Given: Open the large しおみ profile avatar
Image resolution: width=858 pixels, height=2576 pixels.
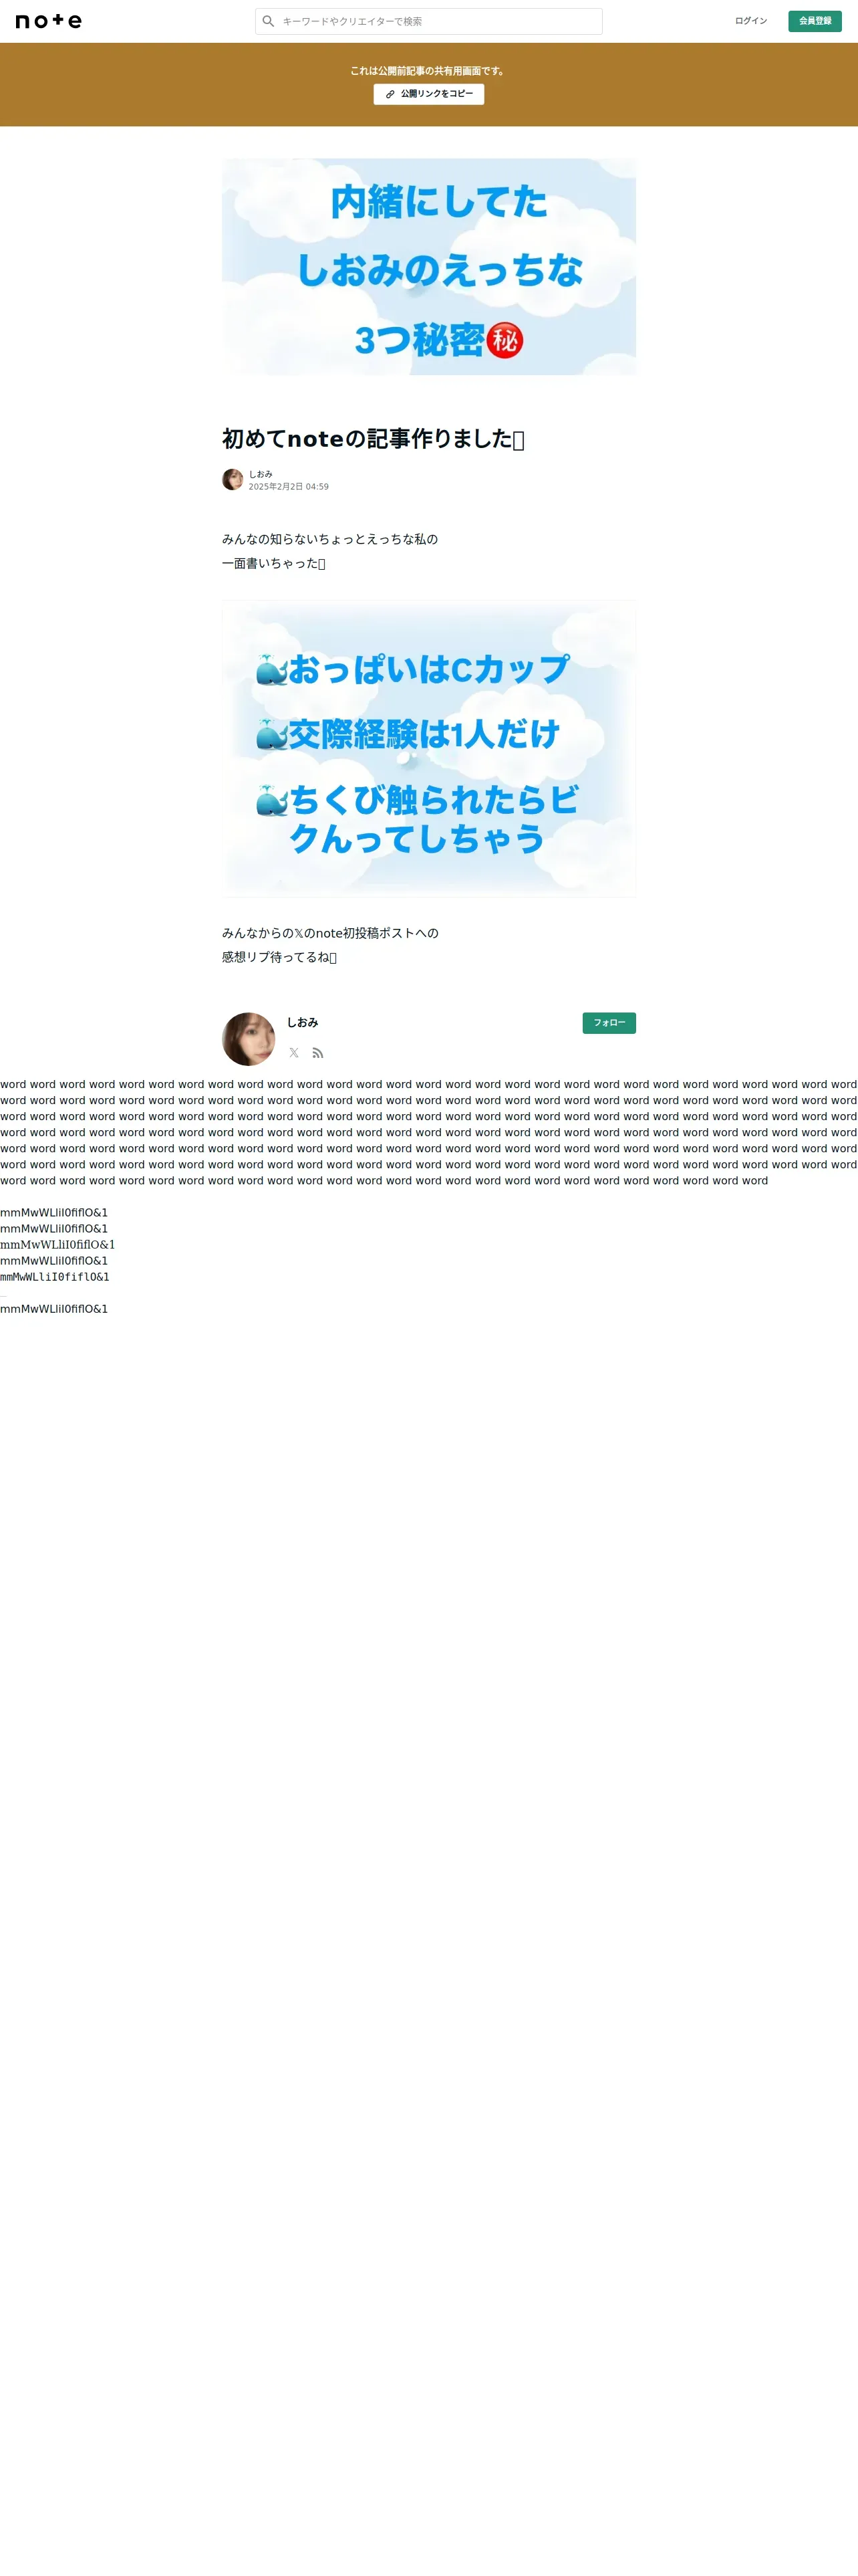Looking at the screenshot, I should pyautogui.click(x=249, y=1039).
